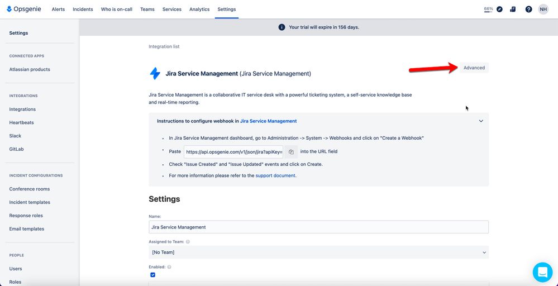
Task: Click the Opsgenie logo
Action: coord(24,9)
